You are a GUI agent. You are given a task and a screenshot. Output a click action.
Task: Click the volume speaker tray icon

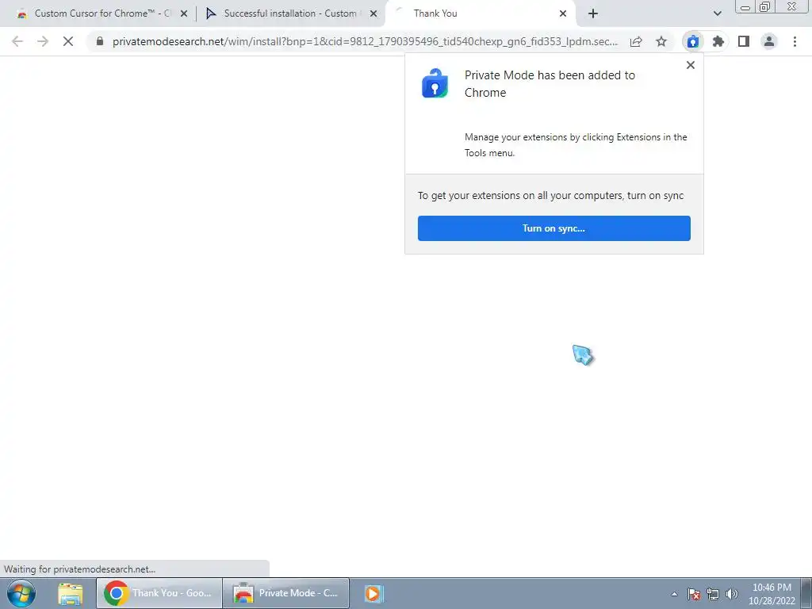[731, 594]
